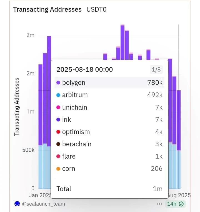Image resolution: width=200 pixels, height=212 pixels.
Task: Select the arbitrum row in tooltip
Action: tap(109, 95)
